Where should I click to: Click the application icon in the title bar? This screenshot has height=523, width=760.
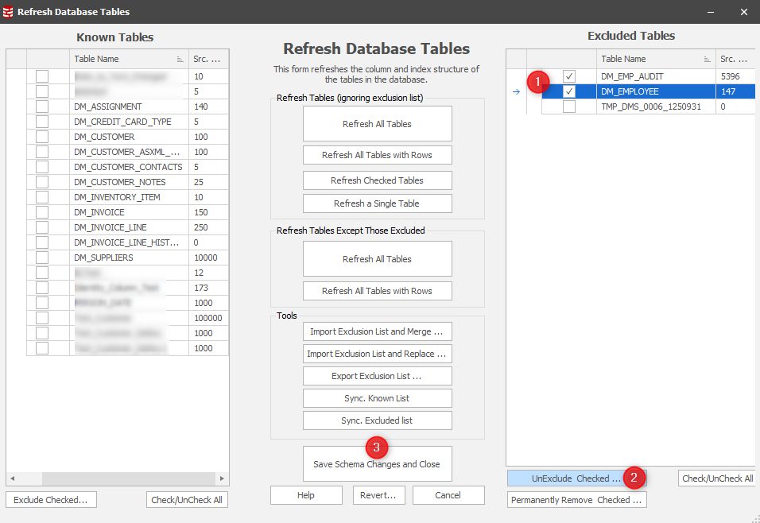[x=9, y=12]
